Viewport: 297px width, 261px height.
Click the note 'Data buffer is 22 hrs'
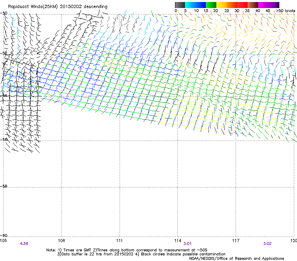click(x=81, y=254)
